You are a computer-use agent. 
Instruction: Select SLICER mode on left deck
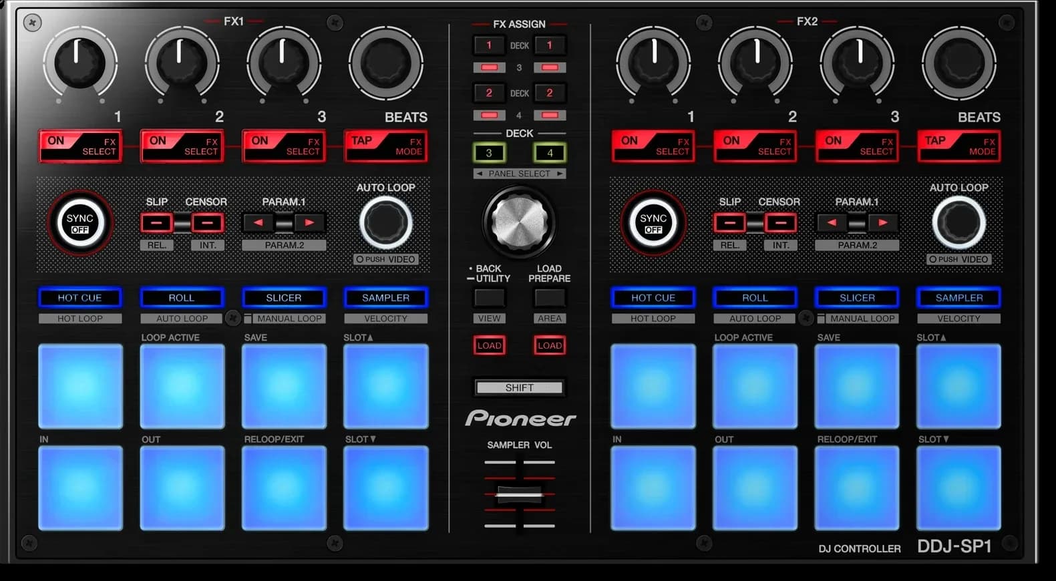(284, 298)
